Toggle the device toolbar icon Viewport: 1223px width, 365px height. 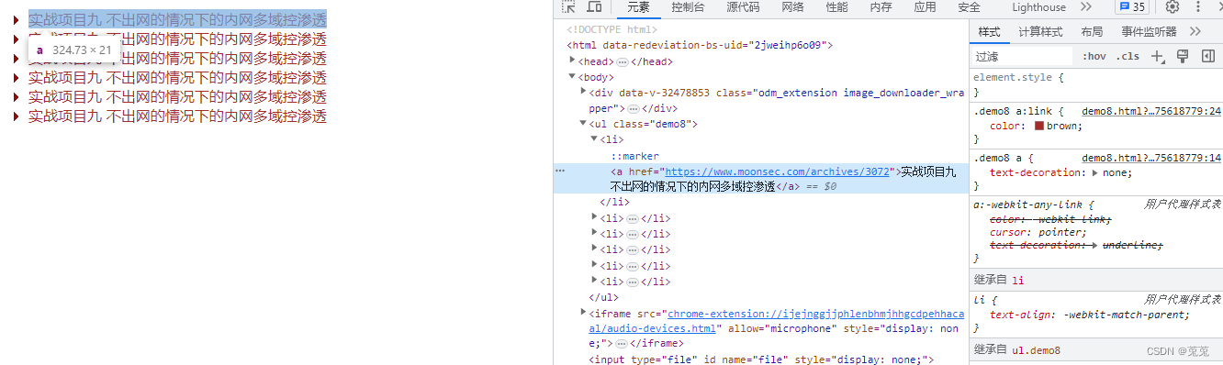click(594, 7)
